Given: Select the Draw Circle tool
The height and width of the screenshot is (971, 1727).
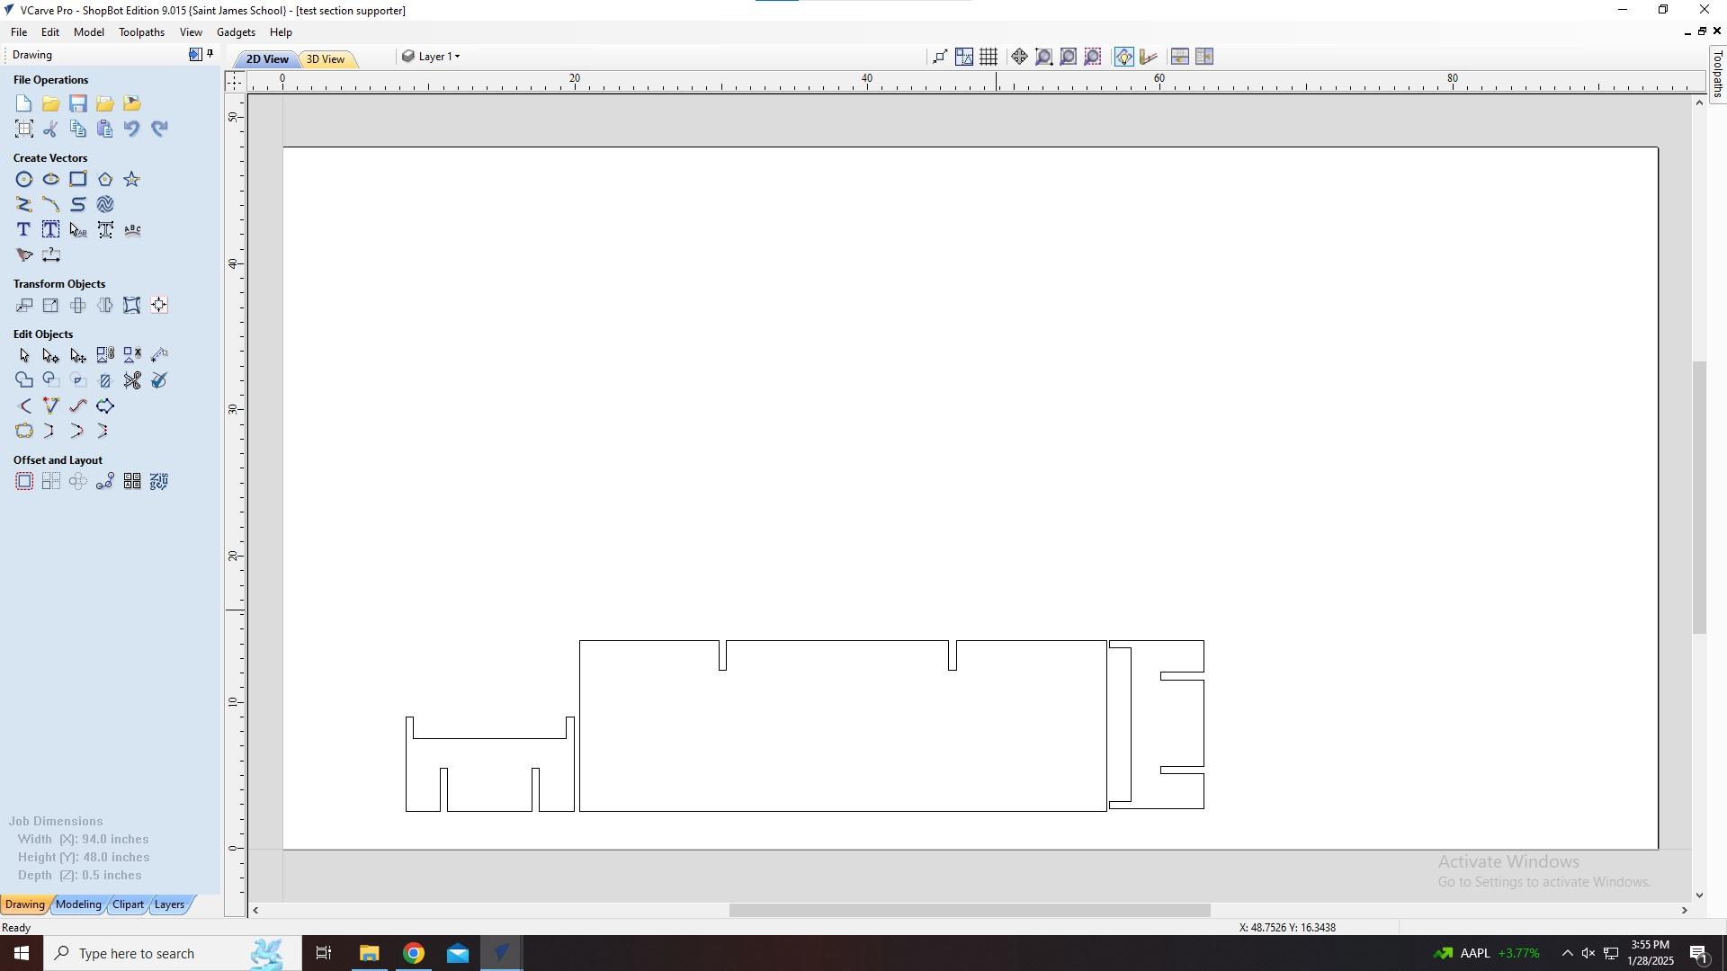Looking at the screenshot, I should (23, 179).
